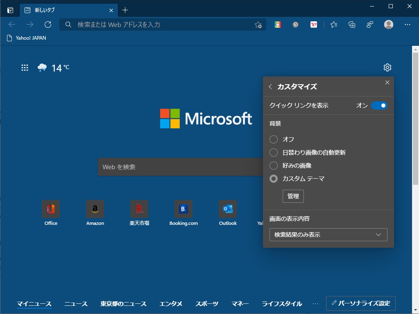Select 日替わり画像の自動更新 option
The image size is (419, 314).
pyautogui.click(x=274, y=153)
